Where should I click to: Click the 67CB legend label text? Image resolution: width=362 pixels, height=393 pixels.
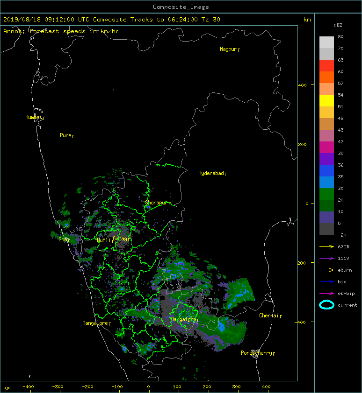coord(343,247)
